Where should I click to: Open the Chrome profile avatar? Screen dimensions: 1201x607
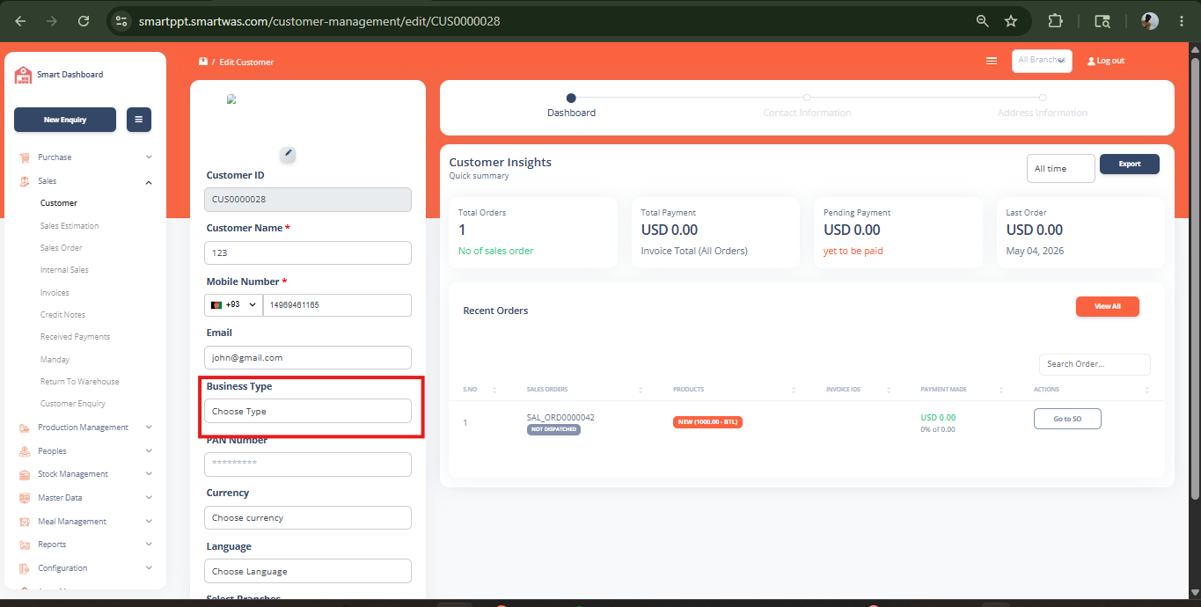1150,21
